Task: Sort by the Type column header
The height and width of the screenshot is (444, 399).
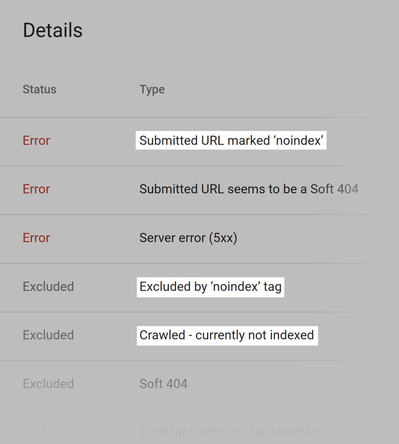Action: tap(152, 89)
